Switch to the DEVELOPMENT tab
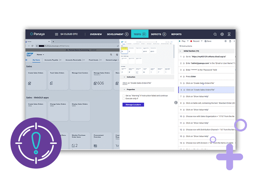The width and height of the screenshot is (261, 179). point(117,34)
